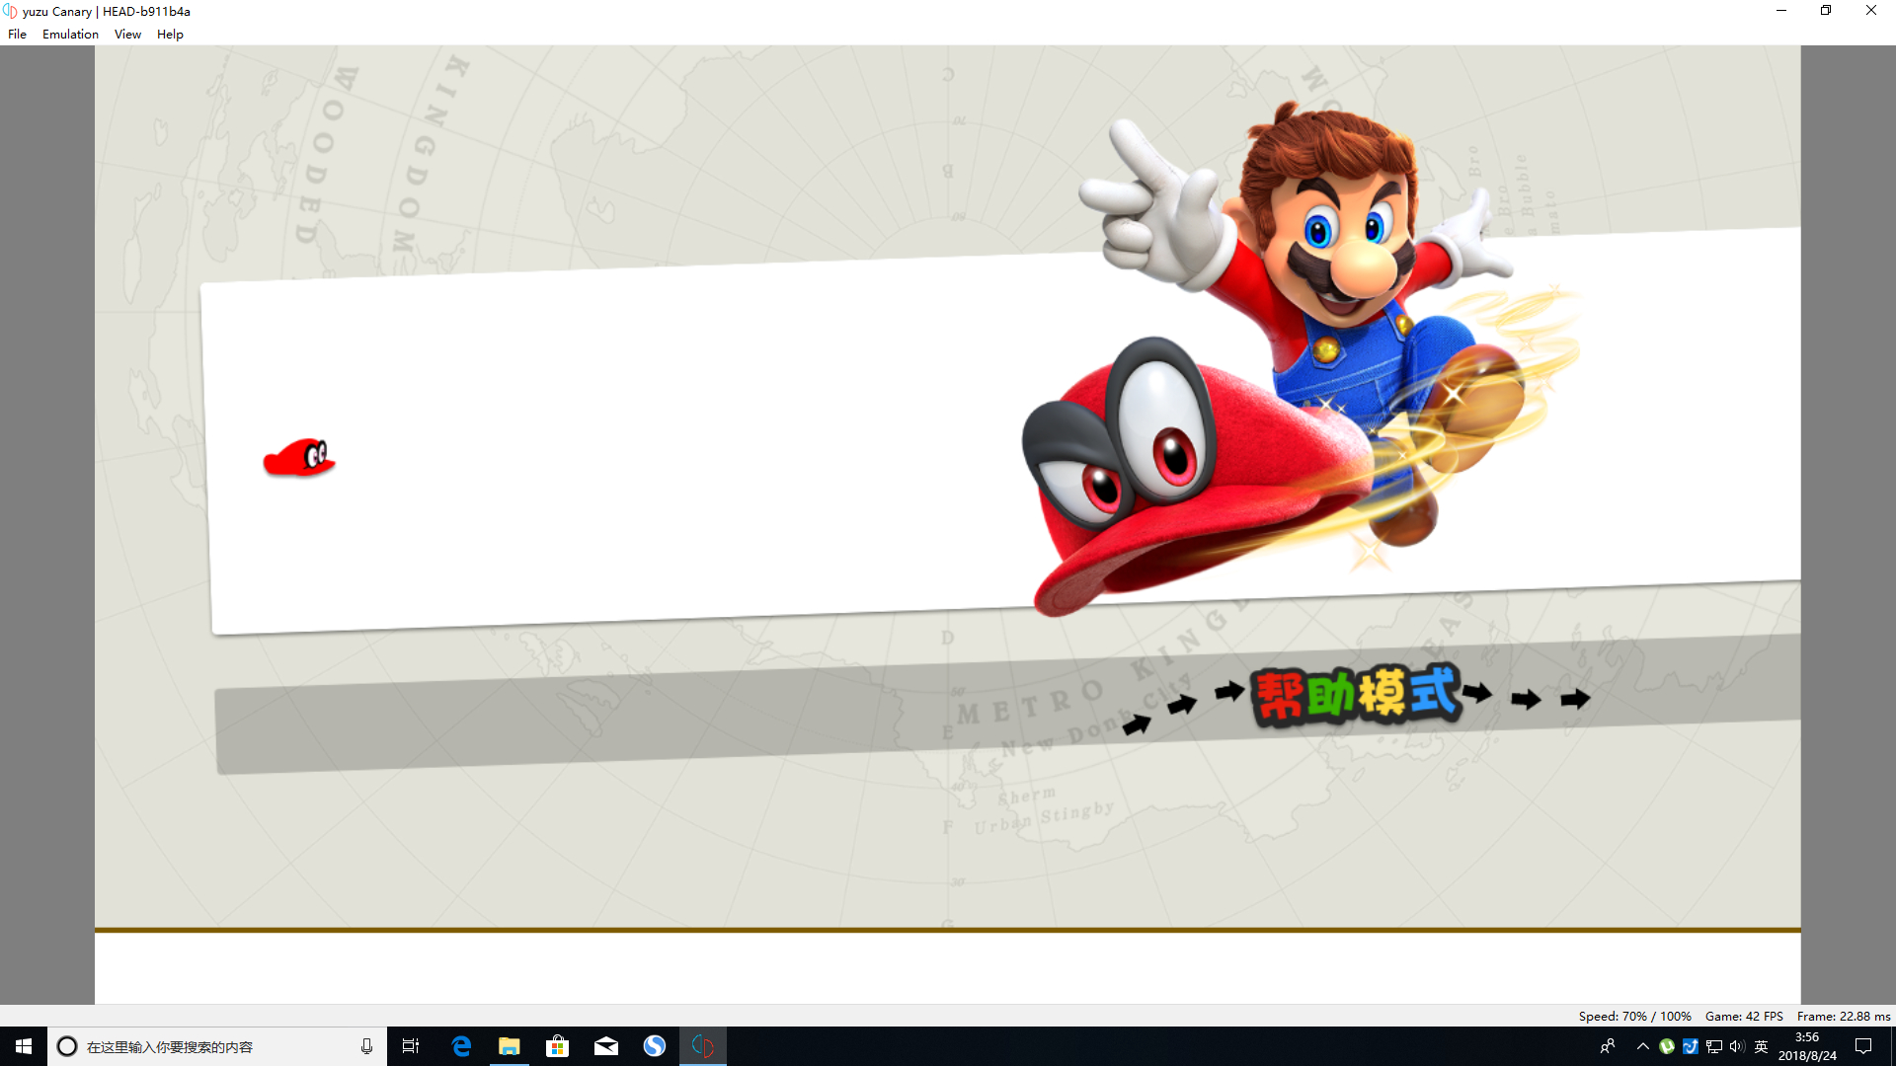The height and width of the screenshot is (1066, 1896).
Task: Click the microphone icon in search box
Action: point(366,1046)
